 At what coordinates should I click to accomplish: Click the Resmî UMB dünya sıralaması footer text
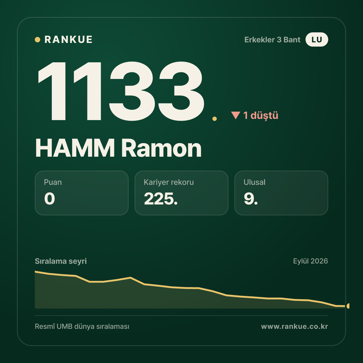(x=82, y=326)
